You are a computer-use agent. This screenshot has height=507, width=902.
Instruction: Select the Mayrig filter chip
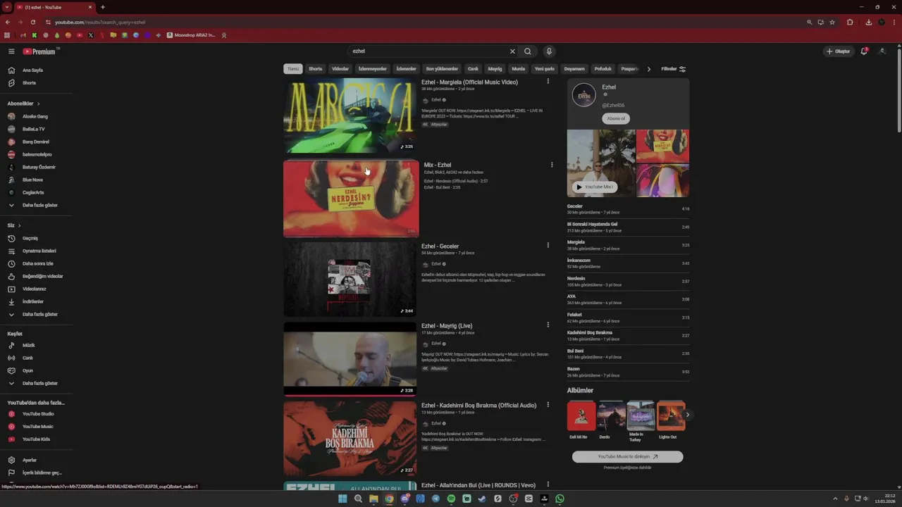(x=495, y=69)
